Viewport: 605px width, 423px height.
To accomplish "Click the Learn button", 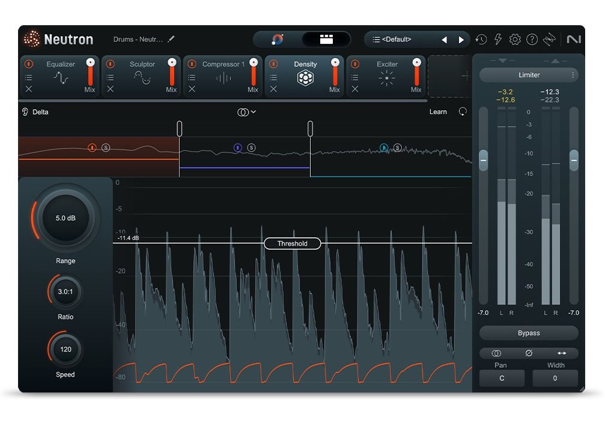I will [438, 112].
